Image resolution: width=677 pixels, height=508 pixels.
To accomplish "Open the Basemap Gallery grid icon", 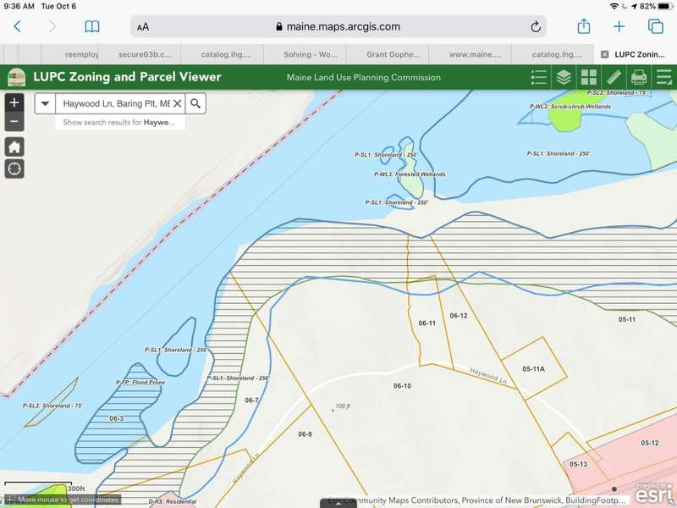I will 589,77.
